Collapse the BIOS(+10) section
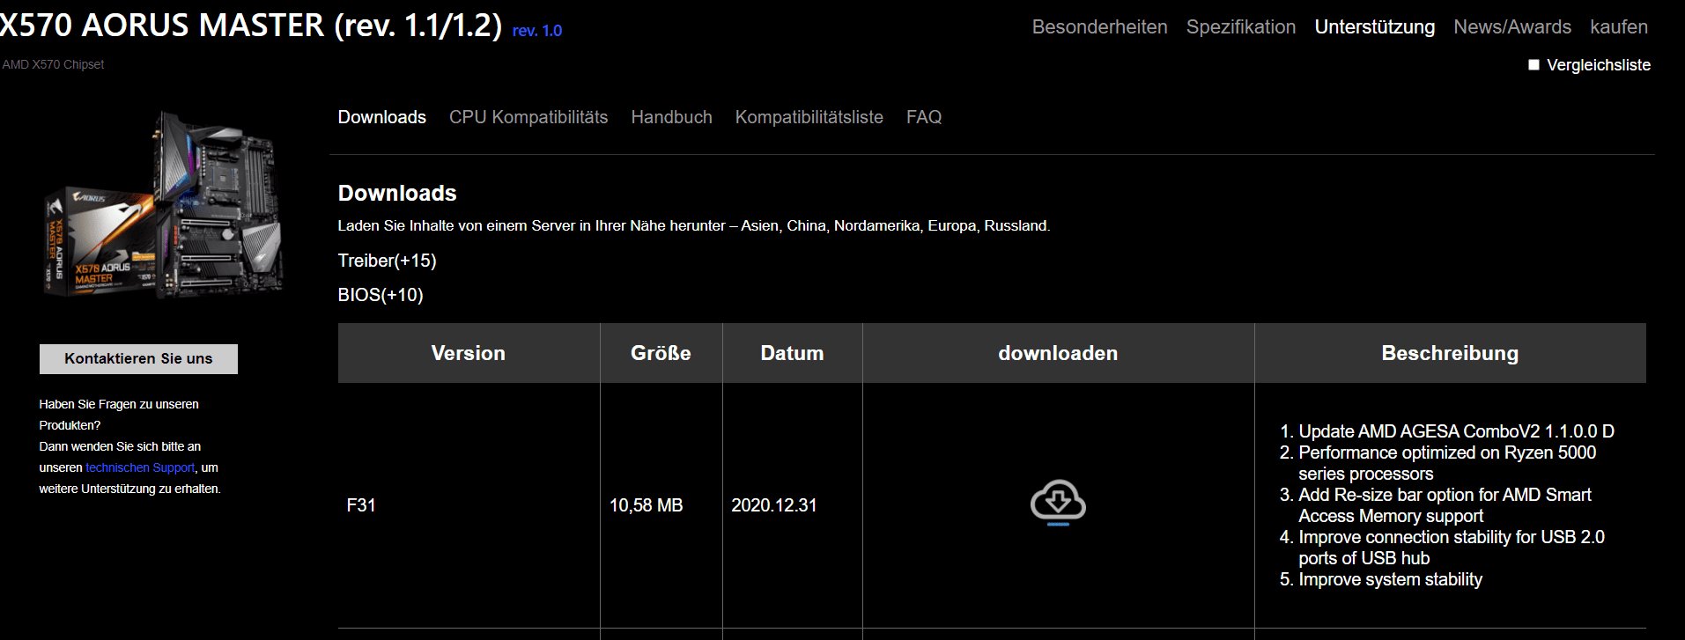This screenshot has width=1685, height=640. point(381,295)
